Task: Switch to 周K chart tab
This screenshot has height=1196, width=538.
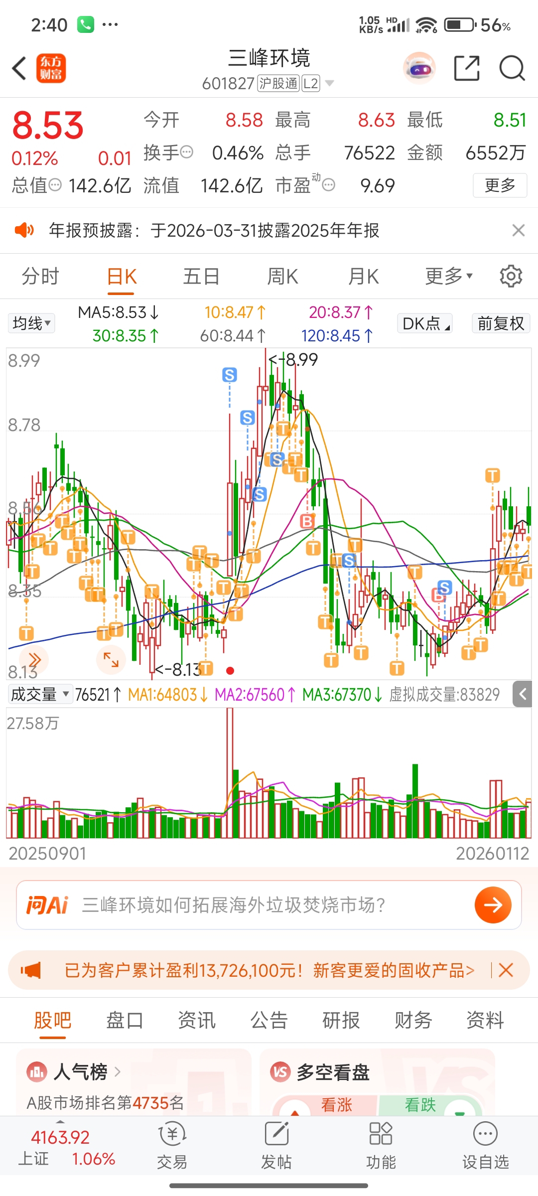Action: point(282,276)
